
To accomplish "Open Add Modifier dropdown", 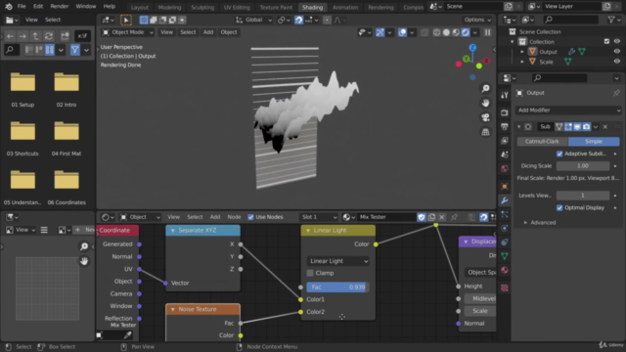I will 568,110.
